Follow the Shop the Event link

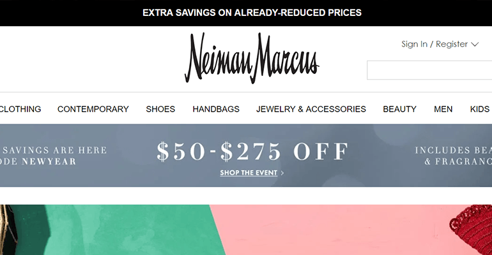click(x=252, y=173)
